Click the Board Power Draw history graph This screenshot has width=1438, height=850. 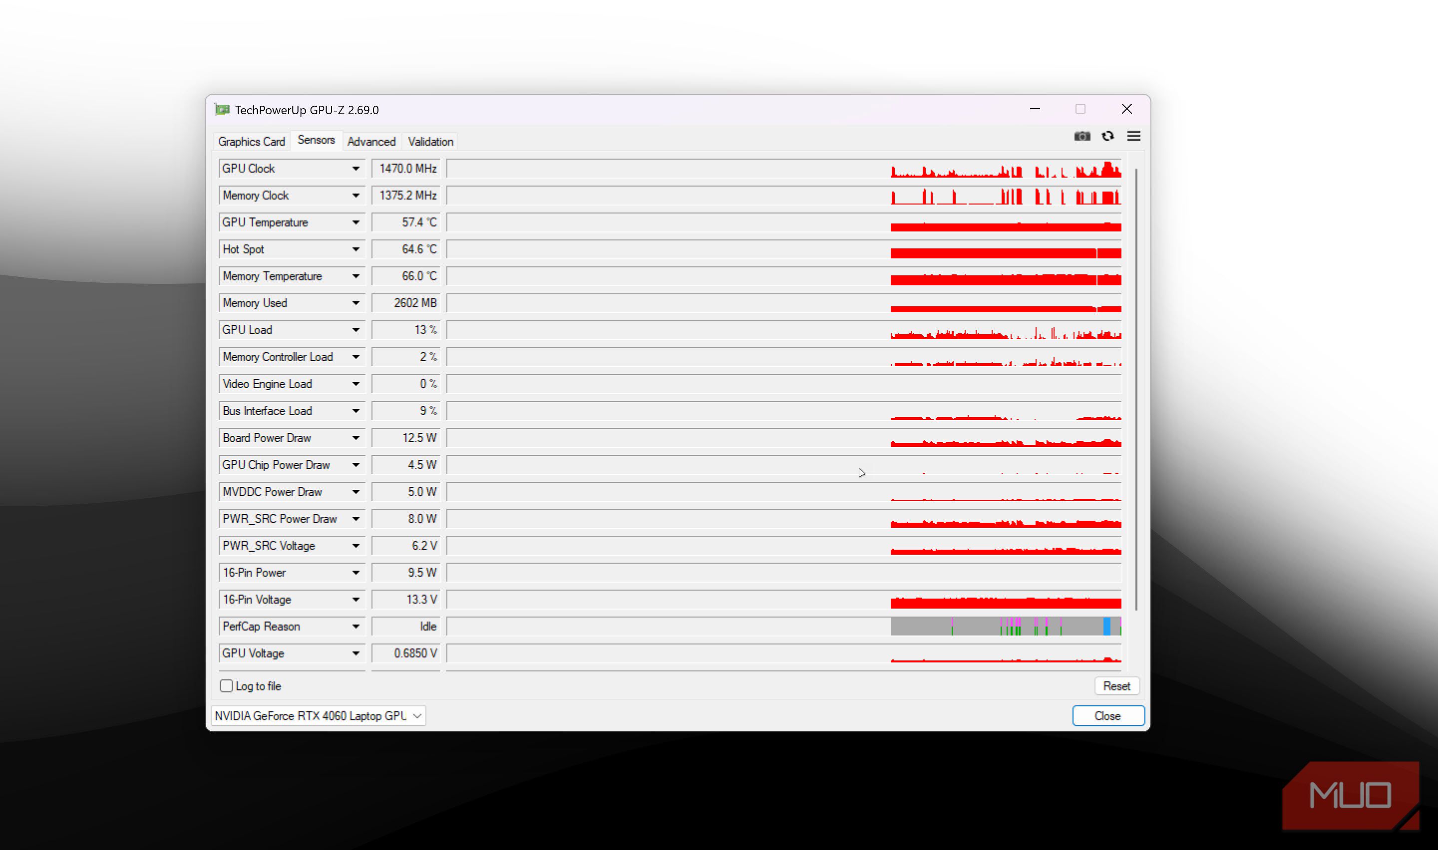[784, 437]
